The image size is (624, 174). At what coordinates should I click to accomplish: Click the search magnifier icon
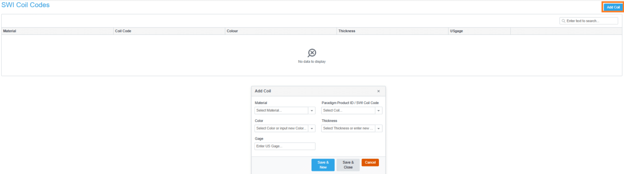(x=563, y=21)
